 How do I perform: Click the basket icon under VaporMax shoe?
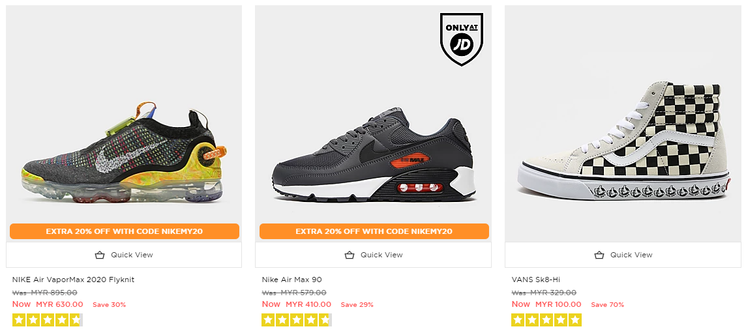coord(100,255)
